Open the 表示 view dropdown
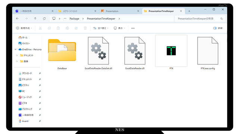Screen dimensions: 239x134 (x=119, y=28)
